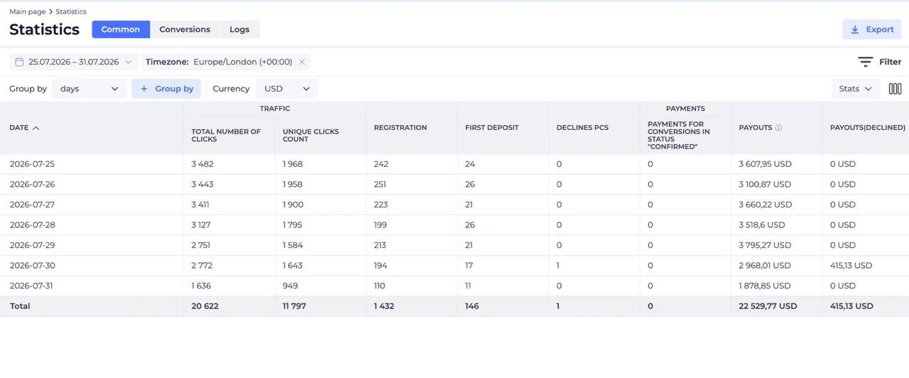Click the Total row label
909x378 pixels.
pyautogui.click(x=20, y=306)
